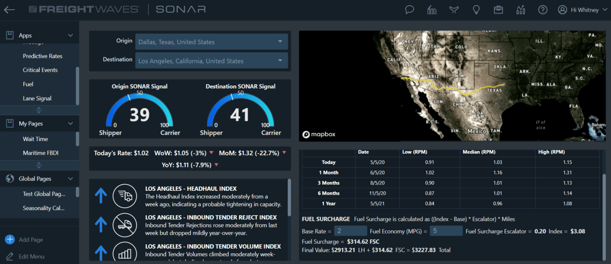Click the blue plus Add Page icon
This screenshot has width=611, height=264.
[x=10, y=240]
